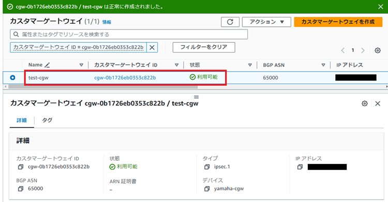Sort by BGP ASN column arrow
The width and height of the screenshot is (388, 202).
point(323,65)
